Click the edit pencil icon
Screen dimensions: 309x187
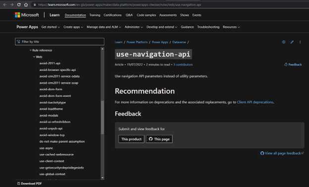[292, 42]
